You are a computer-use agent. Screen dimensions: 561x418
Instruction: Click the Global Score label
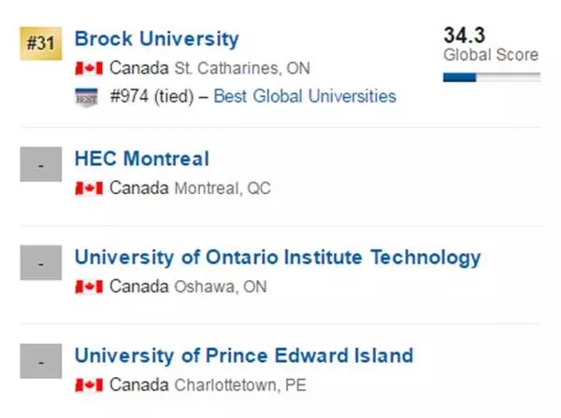[491, 55]
